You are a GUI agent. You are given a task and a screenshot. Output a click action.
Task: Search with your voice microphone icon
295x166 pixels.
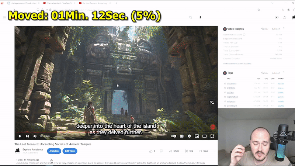(x=200, y=17)
